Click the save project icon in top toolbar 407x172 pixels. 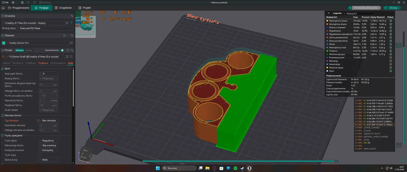[22, 2]
